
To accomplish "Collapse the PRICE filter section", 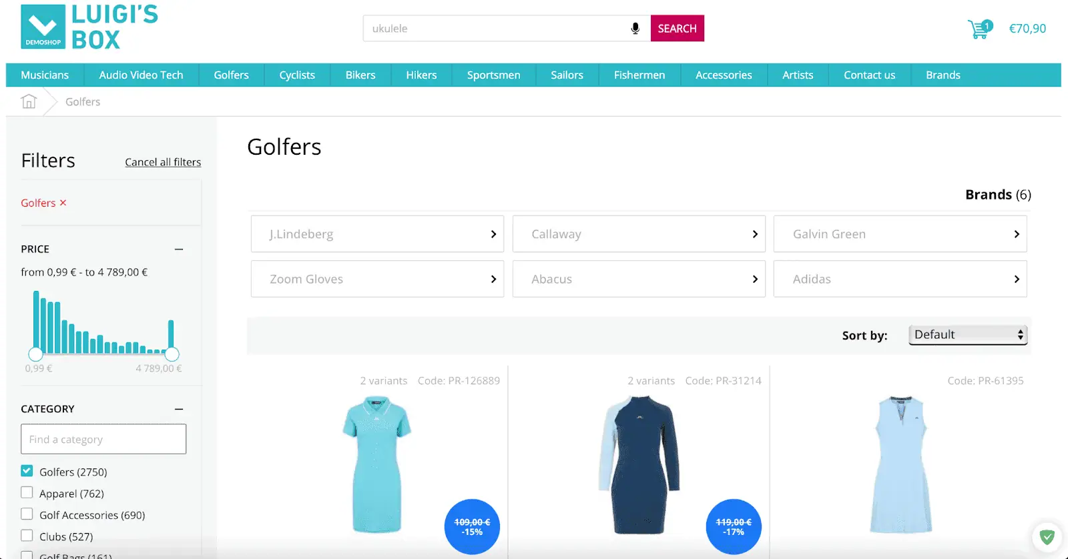I will click(x=179, y=249).
